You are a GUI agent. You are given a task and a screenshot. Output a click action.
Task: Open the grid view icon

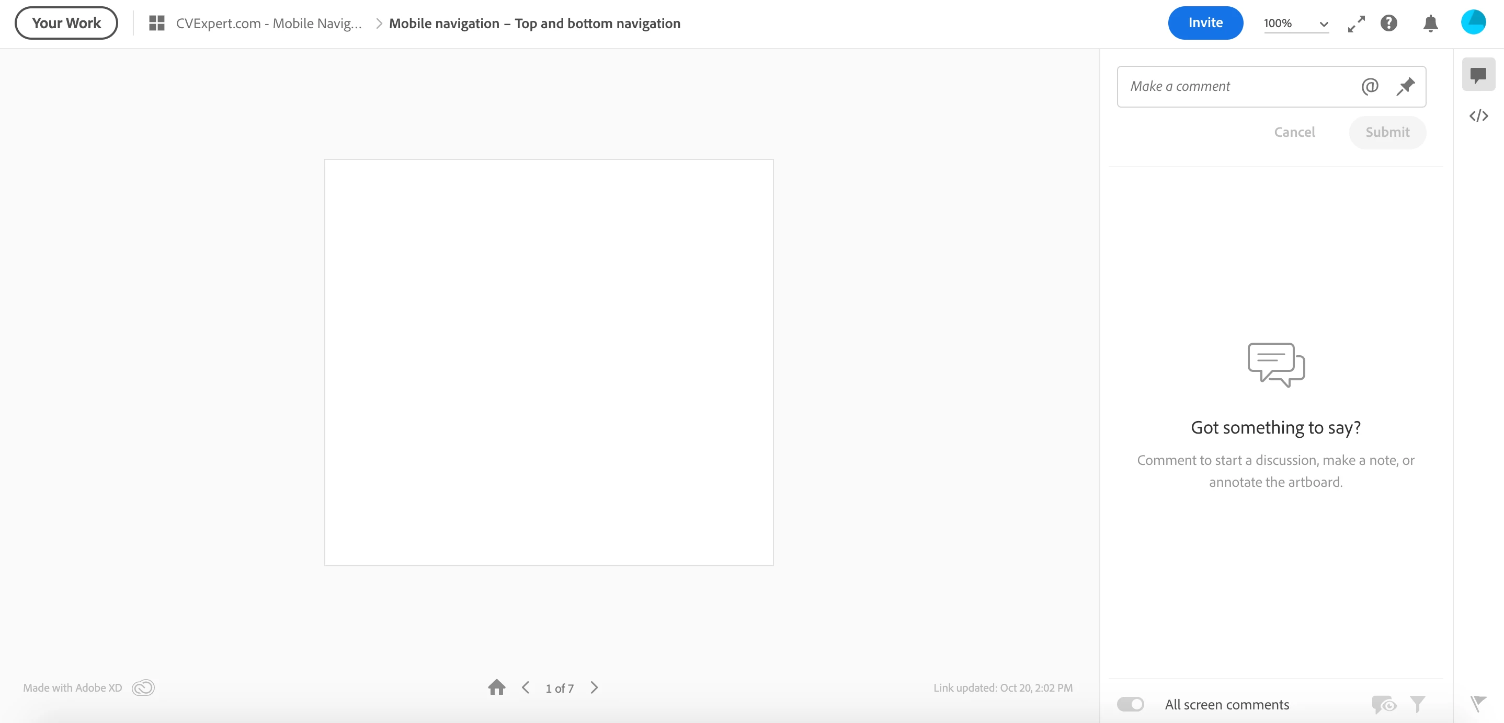[156, 24]
